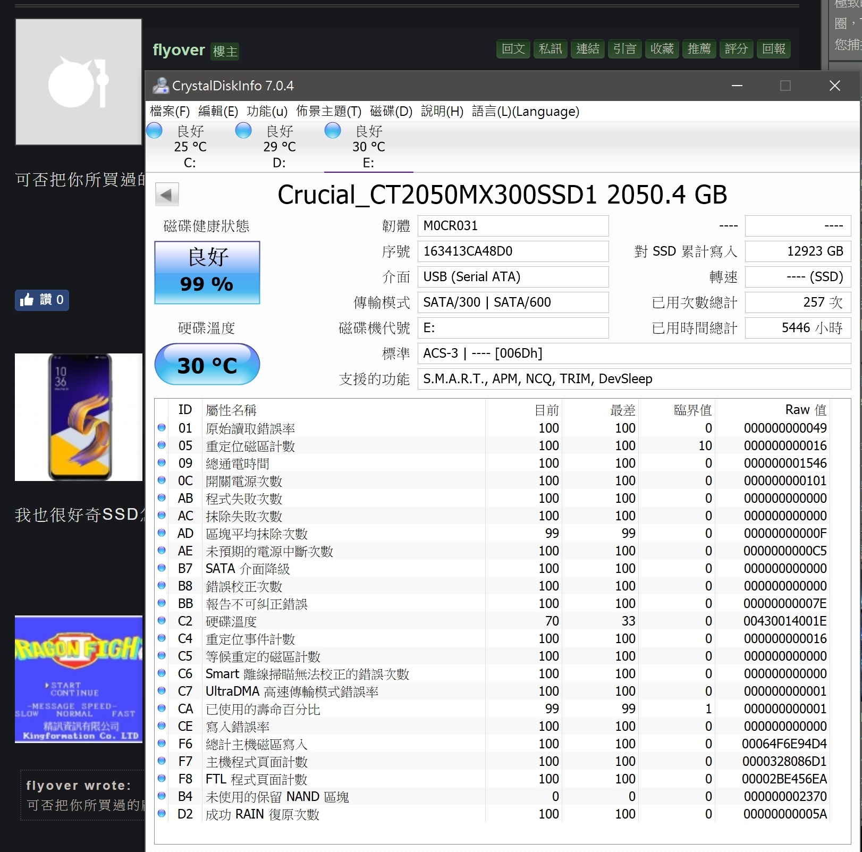This screenshot has height=852, width=862.
Task: Click the 良好 99 % health status button
Action: click(x=207, y=272)
